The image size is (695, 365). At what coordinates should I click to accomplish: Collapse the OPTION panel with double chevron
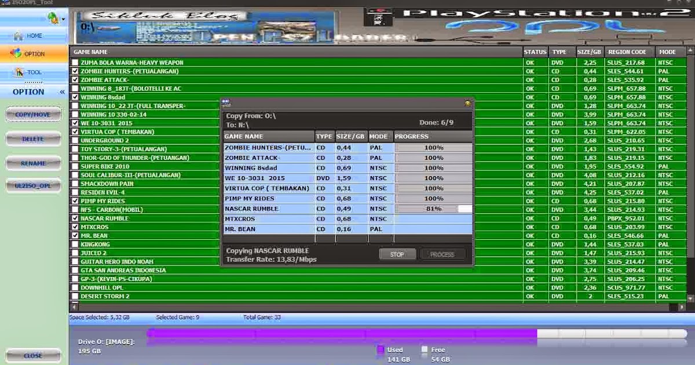click(x=62, y=92)
